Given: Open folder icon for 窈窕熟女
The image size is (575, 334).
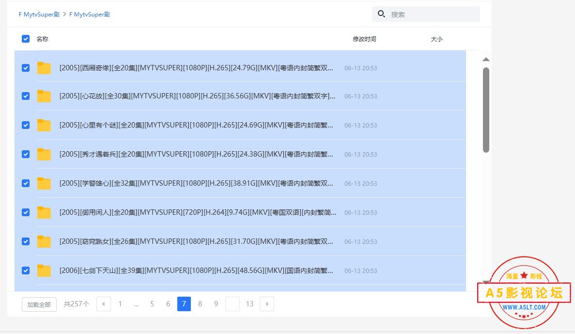Looking at the screenshot, I should 44,241.
